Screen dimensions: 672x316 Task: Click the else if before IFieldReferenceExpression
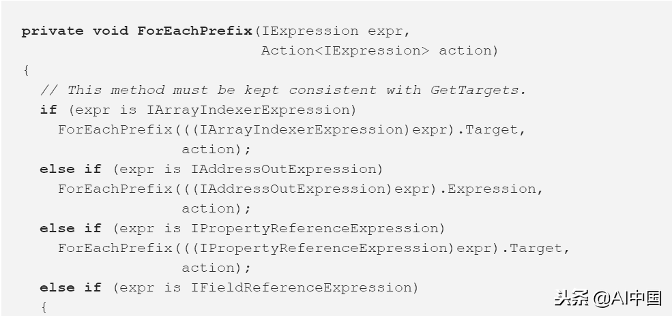pos(70,287)
